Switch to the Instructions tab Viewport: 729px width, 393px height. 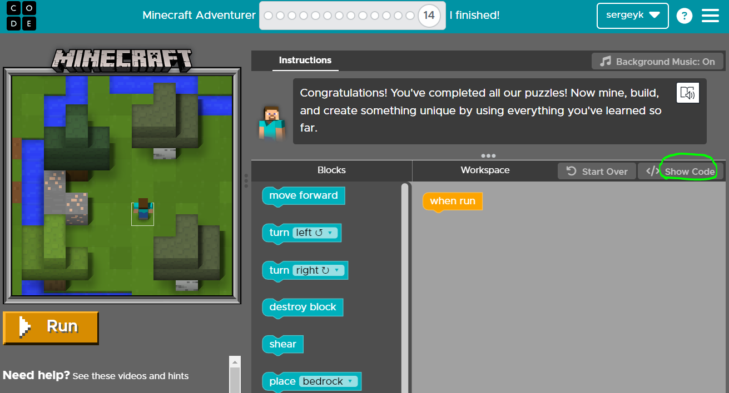(305, 61)
